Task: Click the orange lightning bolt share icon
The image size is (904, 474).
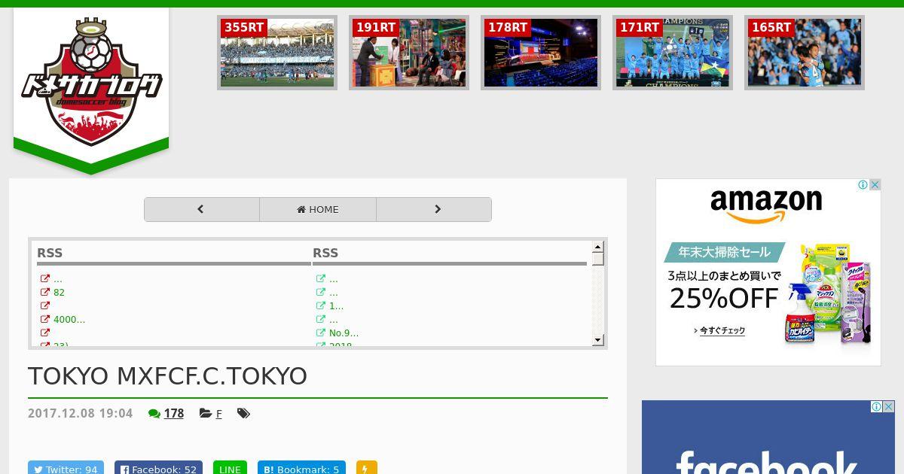Action: tap(366, 469)
